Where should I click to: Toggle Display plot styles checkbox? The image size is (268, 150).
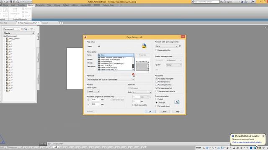pos(156,50)
